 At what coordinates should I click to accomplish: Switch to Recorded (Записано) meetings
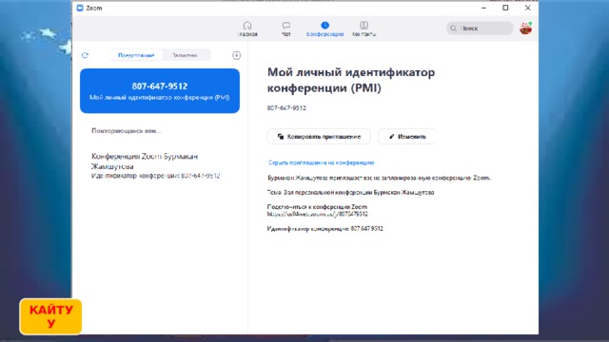[x=185, y=55]
